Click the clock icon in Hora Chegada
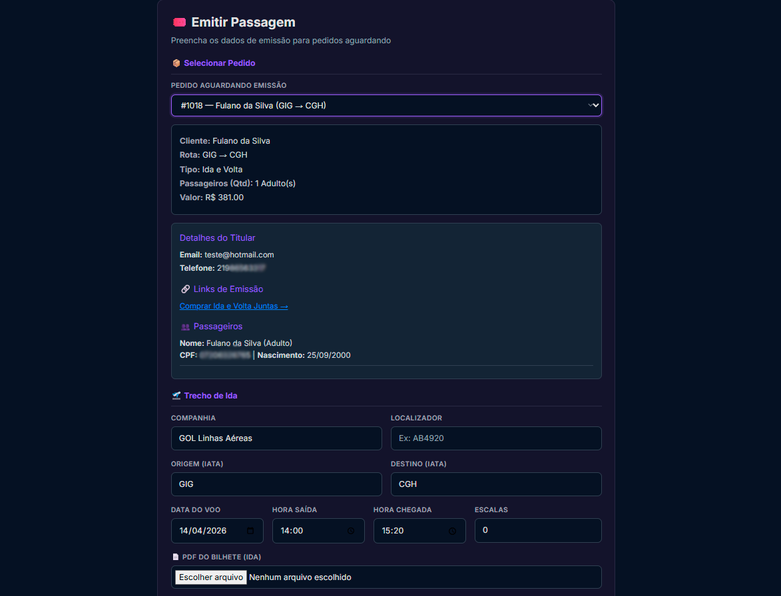The height and width of the screenshot is (596, 781). point(452,531)
